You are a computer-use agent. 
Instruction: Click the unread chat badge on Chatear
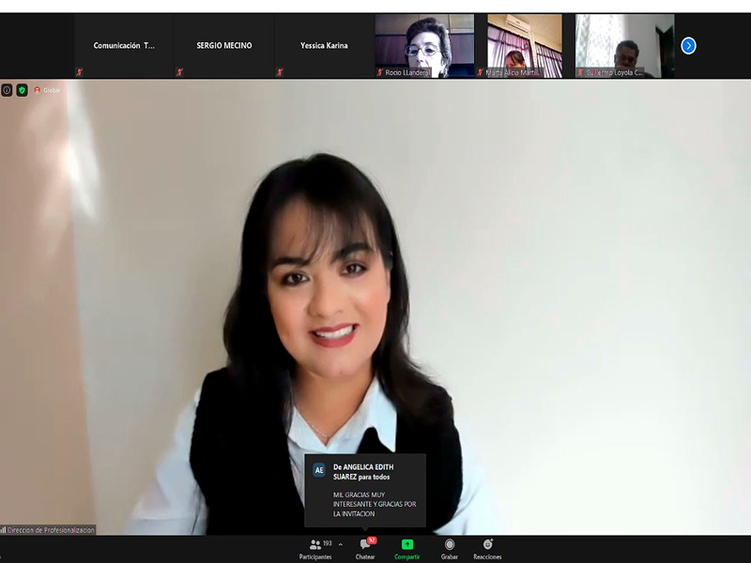pyautogui.click(x=372, y=540)
